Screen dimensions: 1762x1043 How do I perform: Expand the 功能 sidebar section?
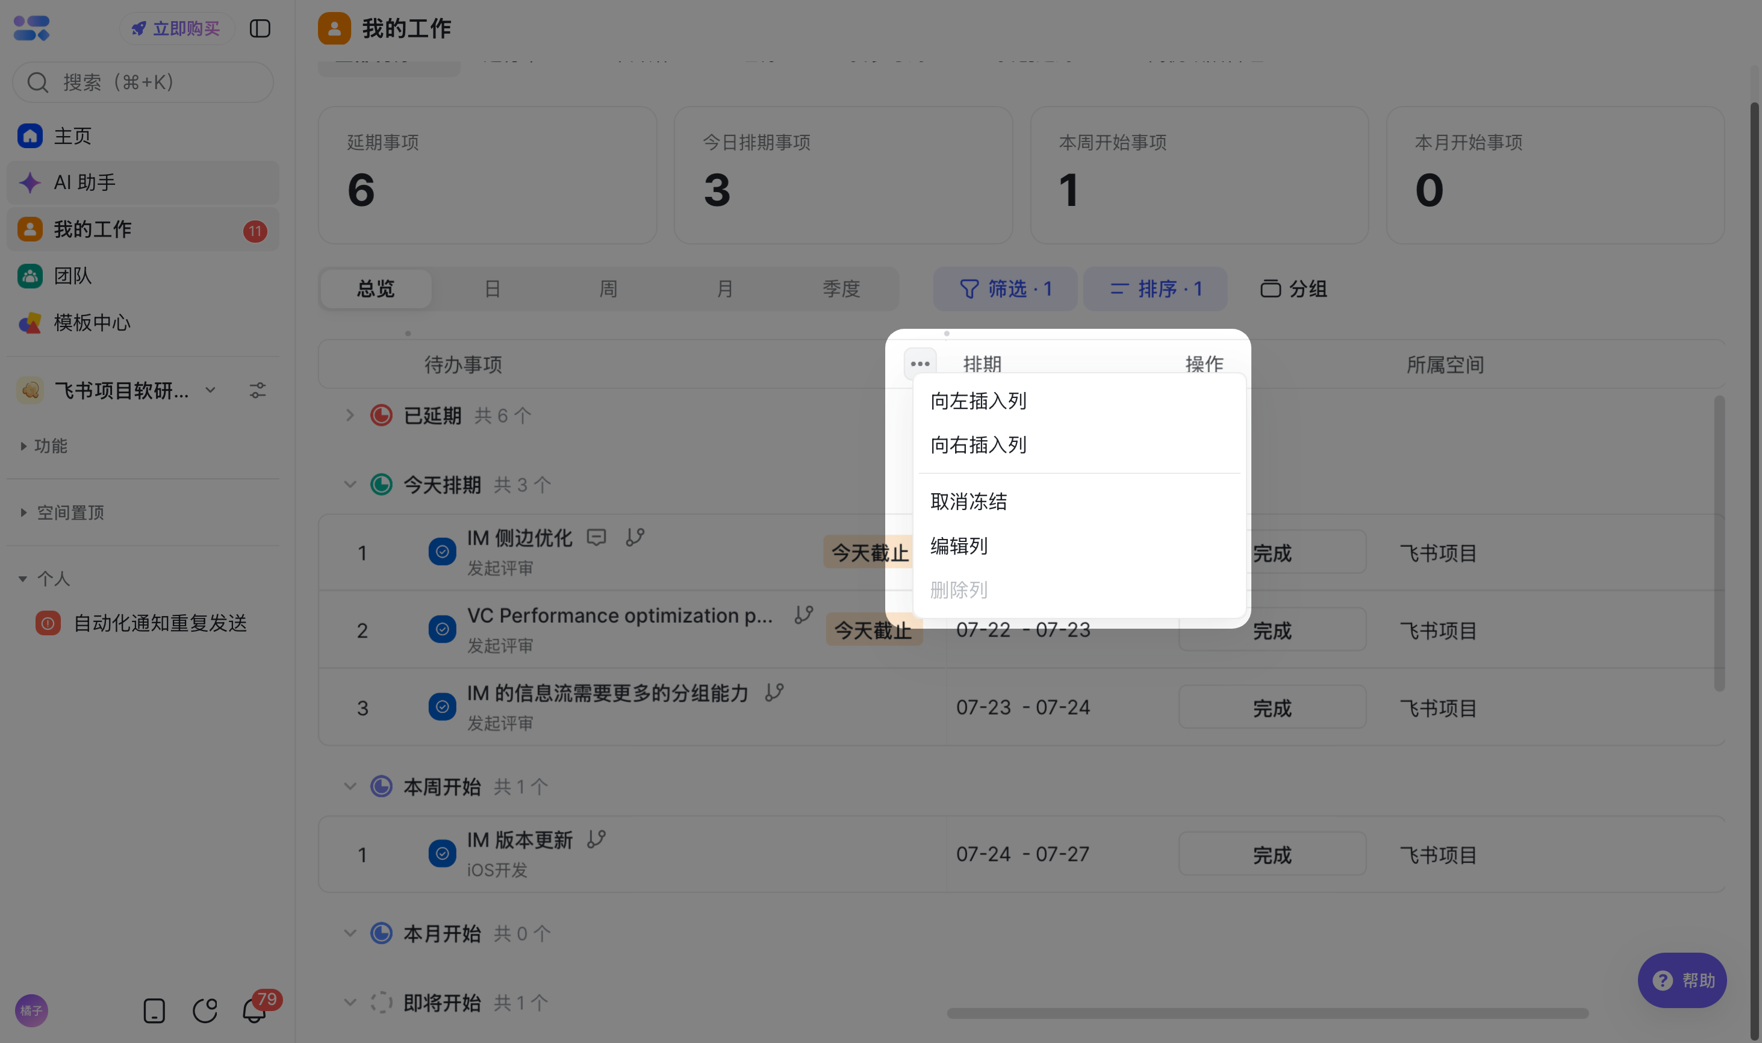click(x=23, y=446)
